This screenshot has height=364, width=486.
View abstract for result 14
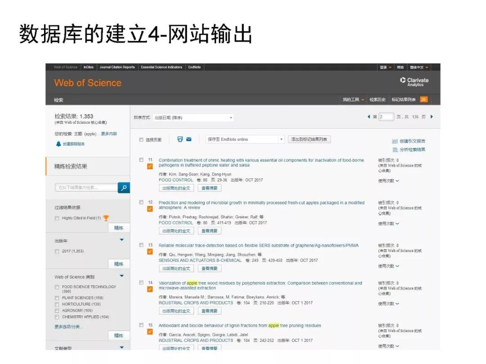[210, 311]
